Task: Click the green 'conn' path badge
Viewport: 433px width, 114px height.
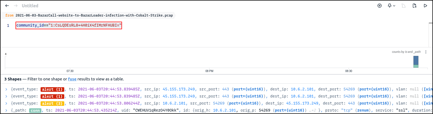Action: pos(35,110)
